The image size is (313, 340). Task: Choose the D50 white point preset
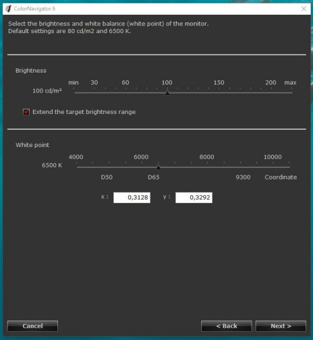click(107, 177)
